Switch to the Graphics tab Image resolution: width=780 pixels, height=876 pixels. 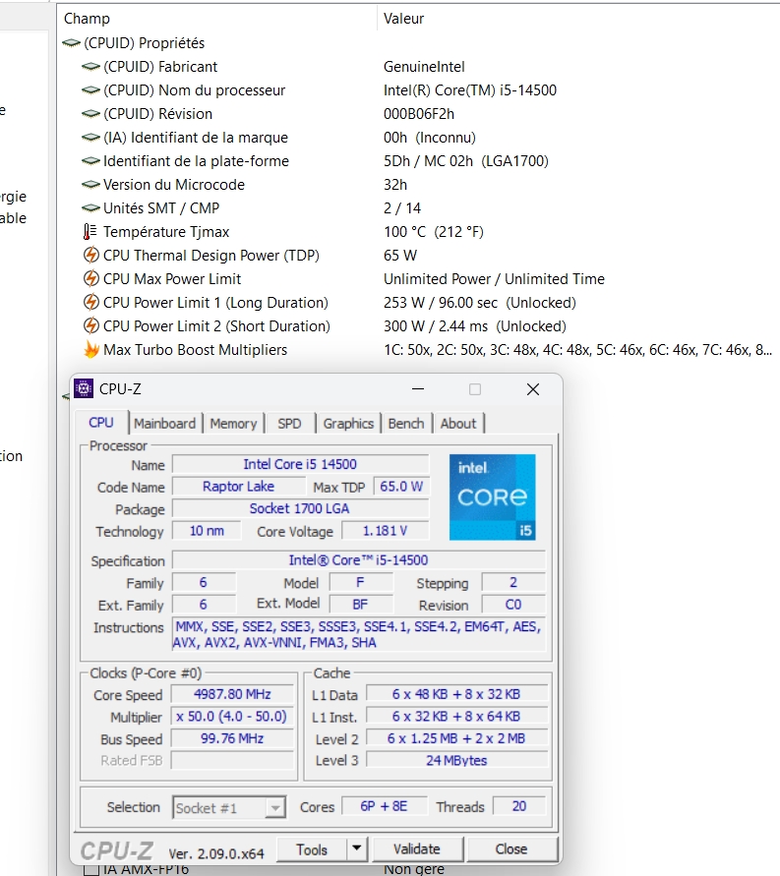click(348, 424)
